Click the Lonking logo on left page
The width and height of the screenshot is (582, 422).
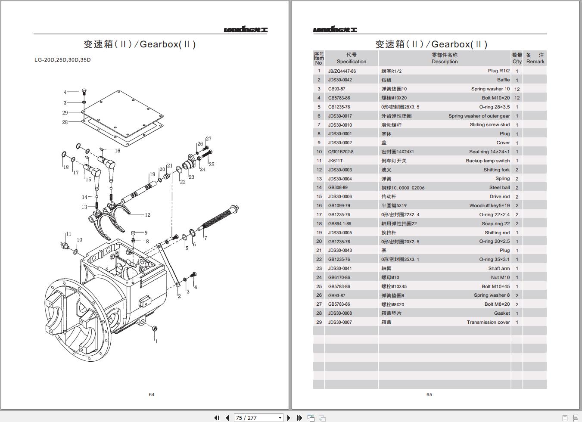[x=246, y=30]
